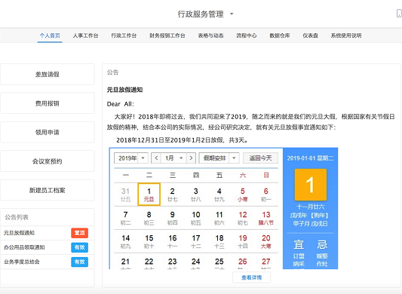Go to previous month with left arrow
The image size is (402, 294).
tap(156, 158)
